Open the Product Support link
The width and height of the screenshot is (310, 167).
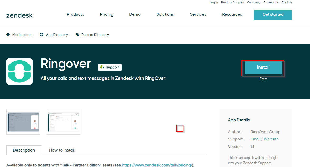tap(232, 2)
